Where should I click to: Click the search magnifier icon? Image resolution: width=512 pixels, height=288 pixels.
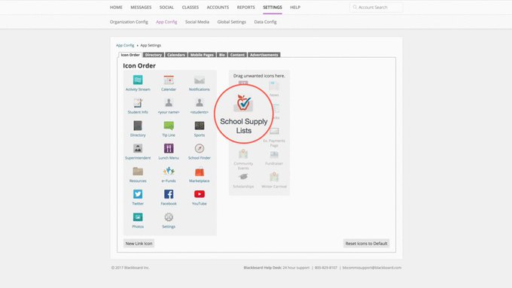click(355, 8)
